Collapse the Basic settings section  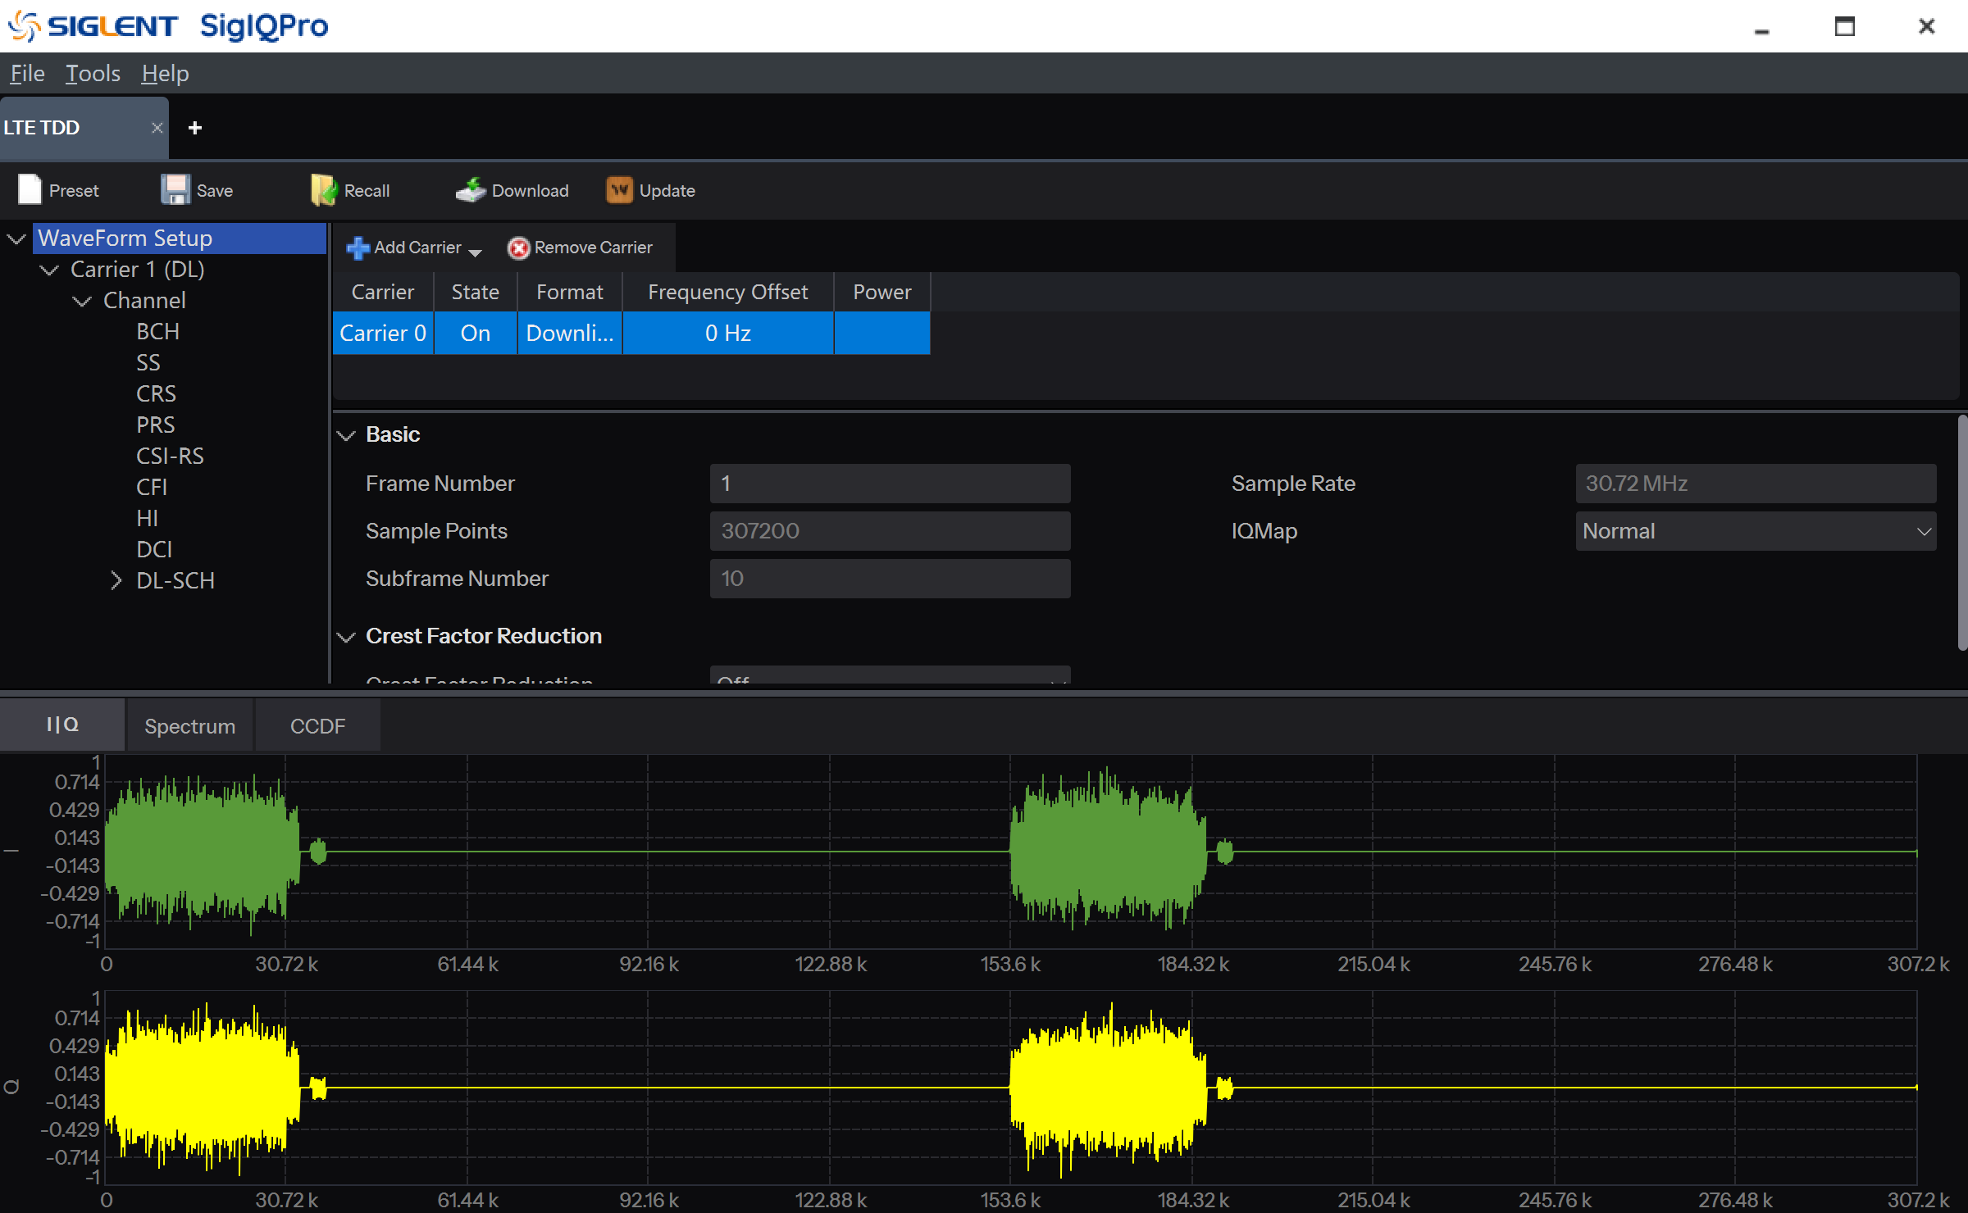pyautogui.click(x=346, y=435)
